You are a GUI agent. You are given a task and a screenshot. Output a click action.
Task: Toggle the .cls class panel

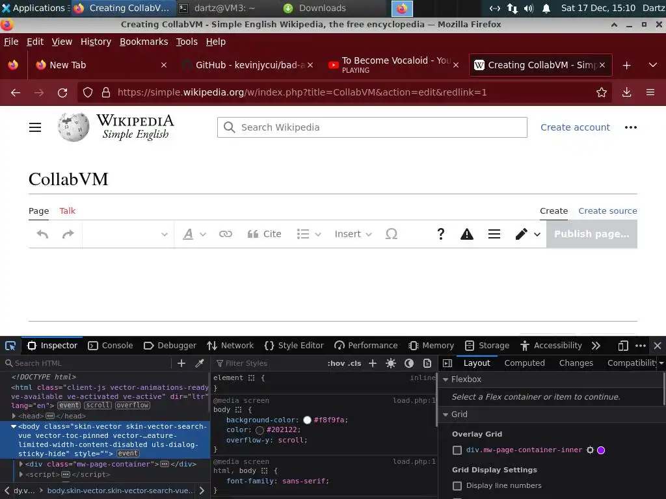pyautogui.click(x=354, y=363)
